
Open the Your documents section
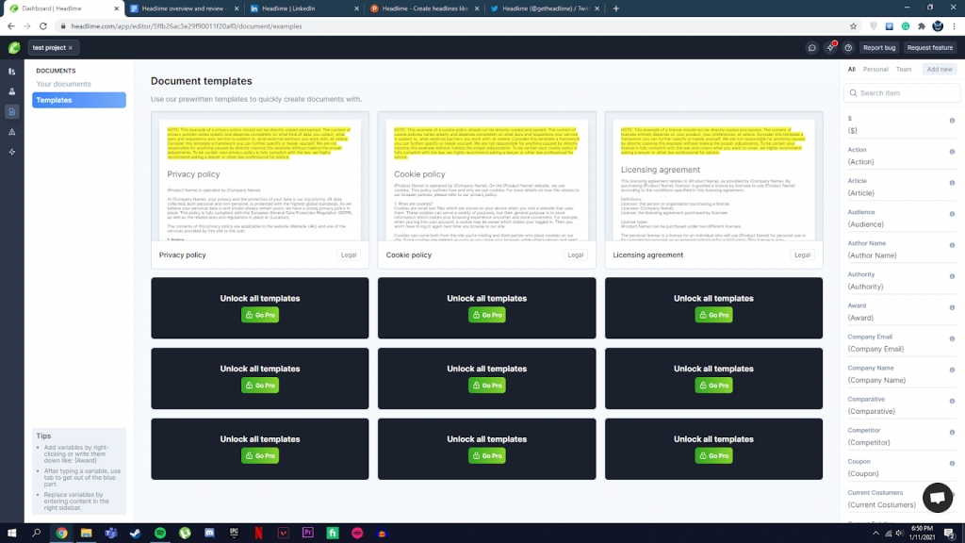[x=63, y=84]
